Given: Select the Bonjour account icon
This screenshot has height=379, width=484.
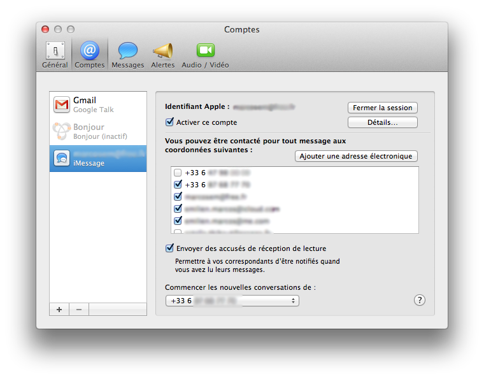Looking at the screenshot, I should [61, 131].
